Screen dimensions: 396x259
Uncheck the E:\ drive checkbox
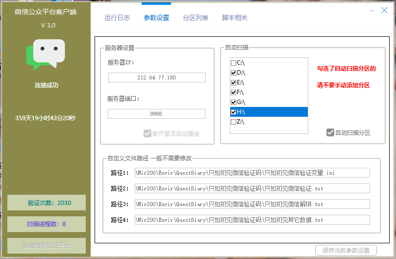[234, 82]
